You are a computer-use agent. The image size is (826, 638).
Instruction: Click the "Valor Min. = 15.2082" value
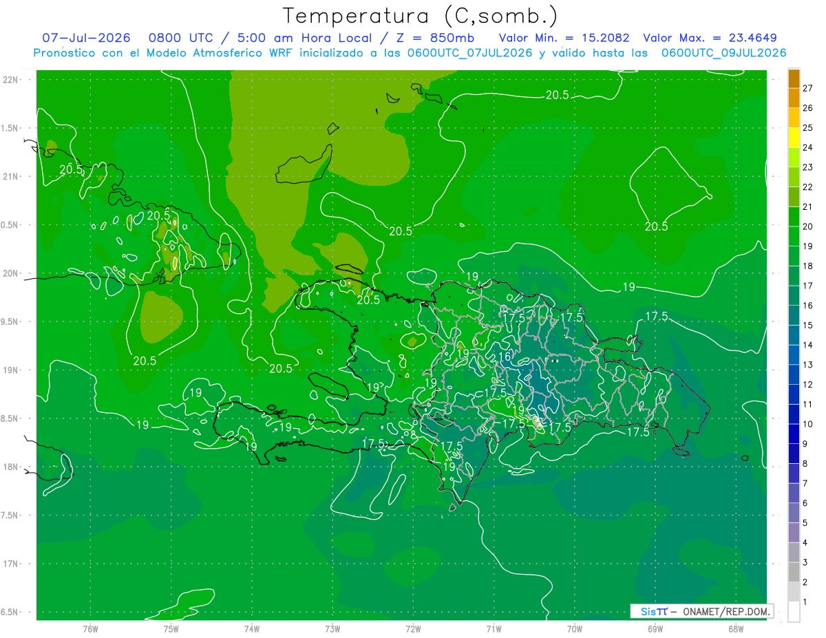tap(564, 38)
